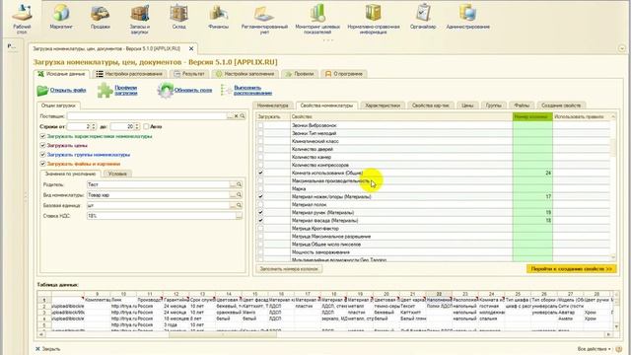The height and width of the screenshot is (355, 631).
Task: Open the Родитель selection ellipsis button
Action: point(233,184)
